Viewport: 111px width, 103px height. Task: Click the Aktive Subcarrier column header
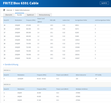click(x=81, y=75)
